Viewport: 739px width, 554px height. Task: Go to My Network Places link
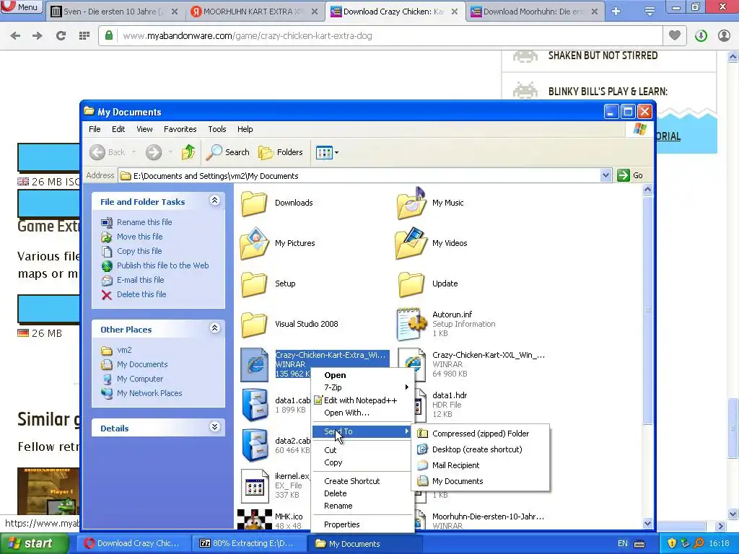point(149,393)
